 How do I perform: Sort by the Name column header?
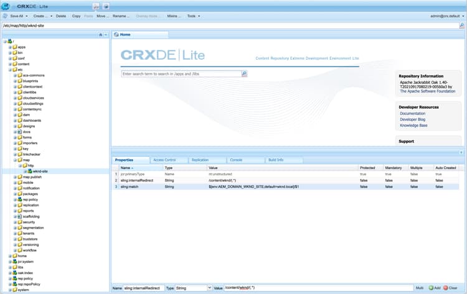pos(141,168)
